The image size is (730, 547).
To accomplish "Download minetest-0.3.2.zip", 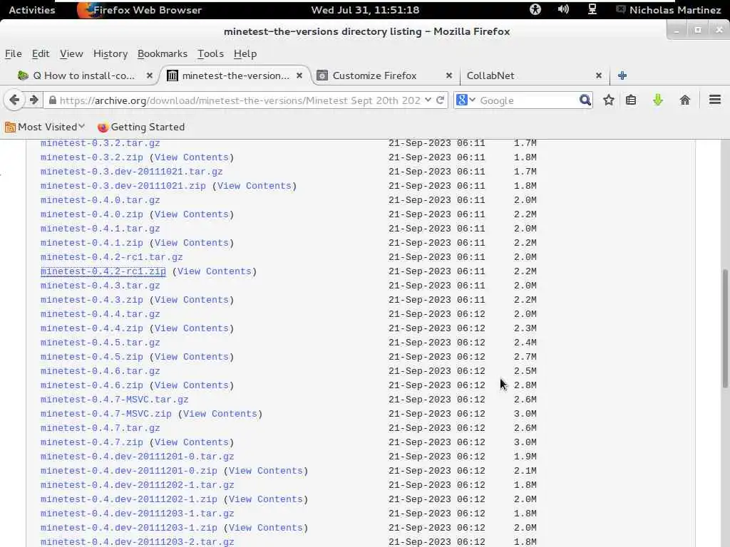I will click(x=92, y=157).
